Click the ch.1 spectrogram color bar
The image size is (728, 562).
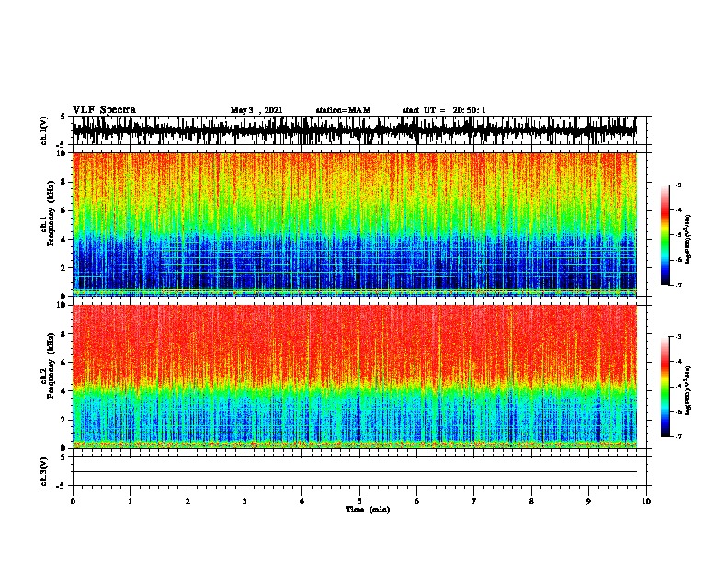tap(665, 235)
